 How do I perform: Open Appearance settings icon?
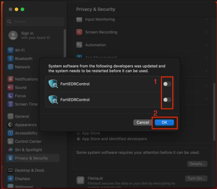click(11, 125)
